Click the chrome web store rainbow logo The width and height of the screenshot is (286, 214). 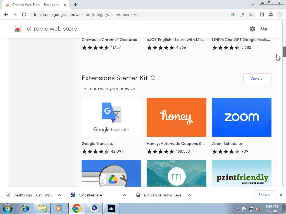coord(18,29)
